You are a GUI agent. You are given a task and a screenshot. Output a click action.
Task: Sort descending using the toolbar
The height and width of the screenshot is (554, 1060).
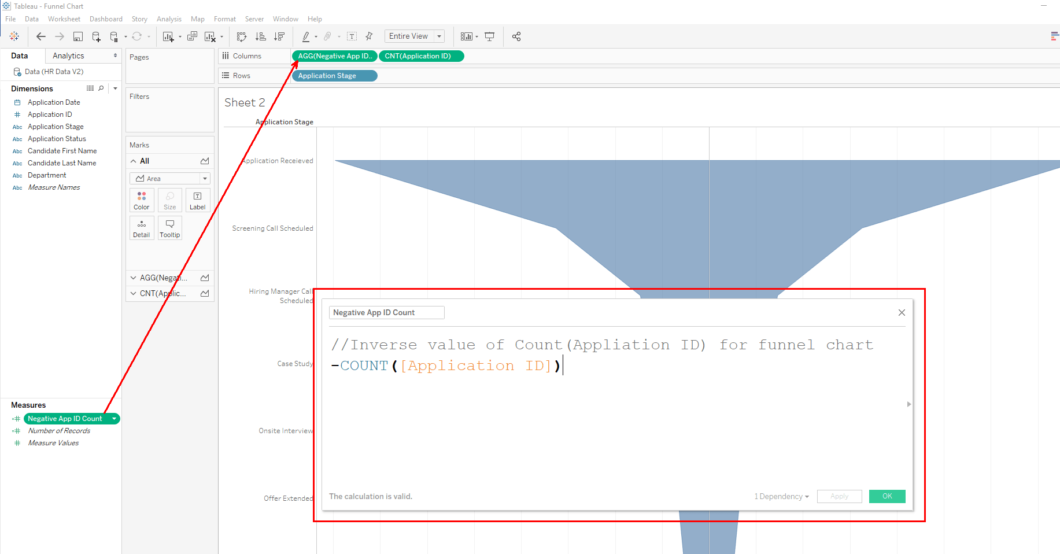tap(279, 36)
